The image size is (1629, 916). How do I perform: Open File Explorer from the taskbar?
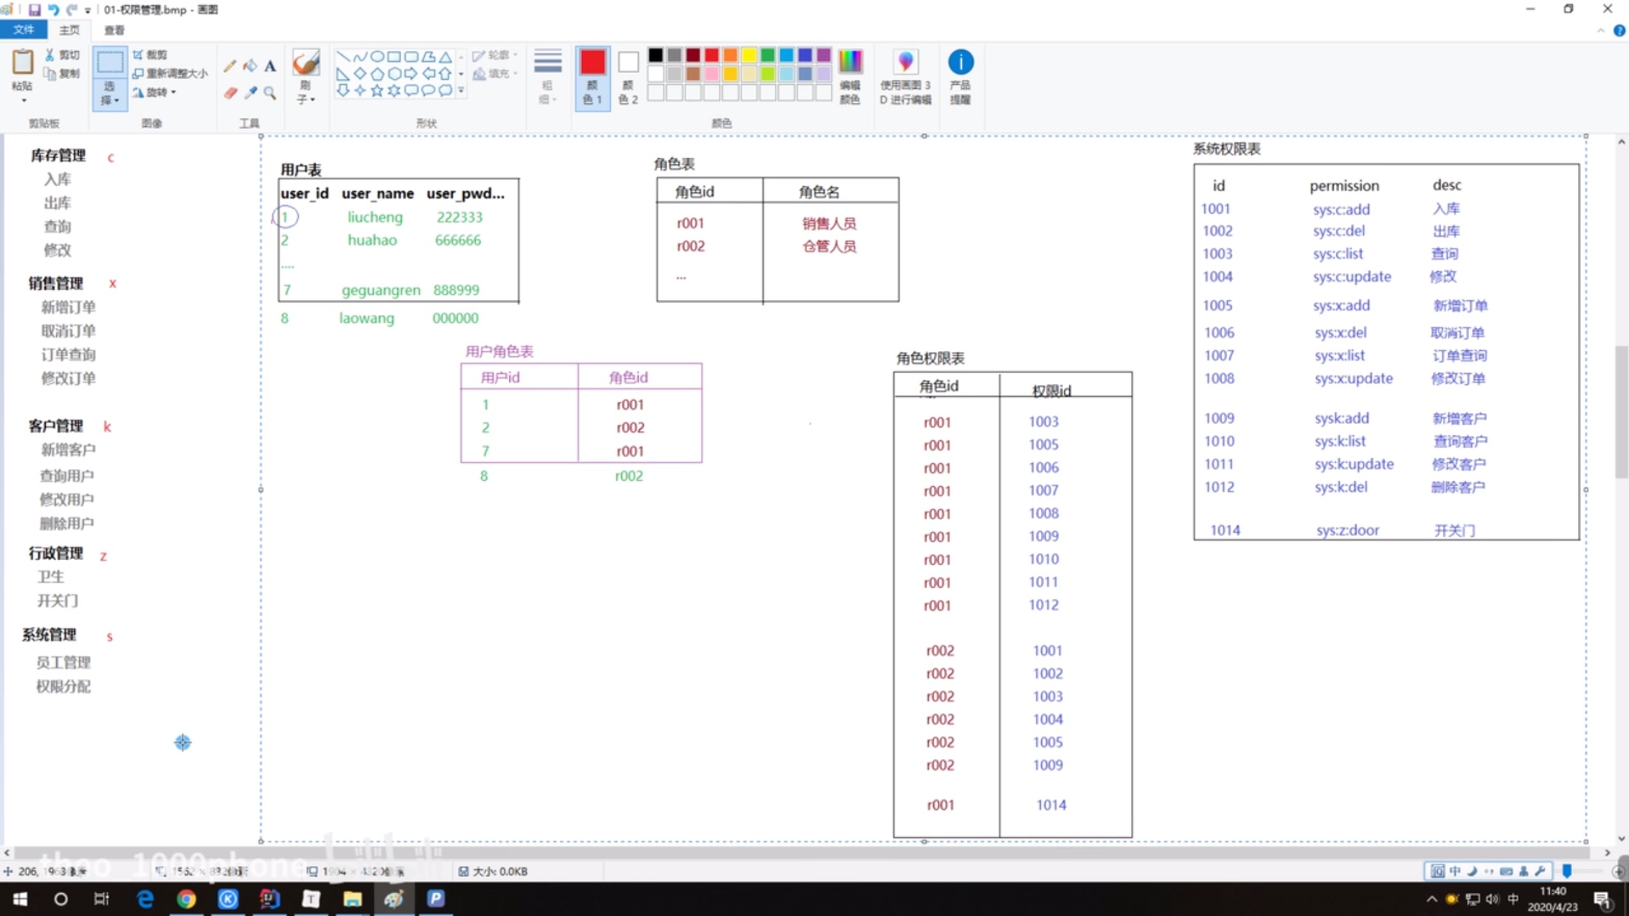(x=352, y=898)
